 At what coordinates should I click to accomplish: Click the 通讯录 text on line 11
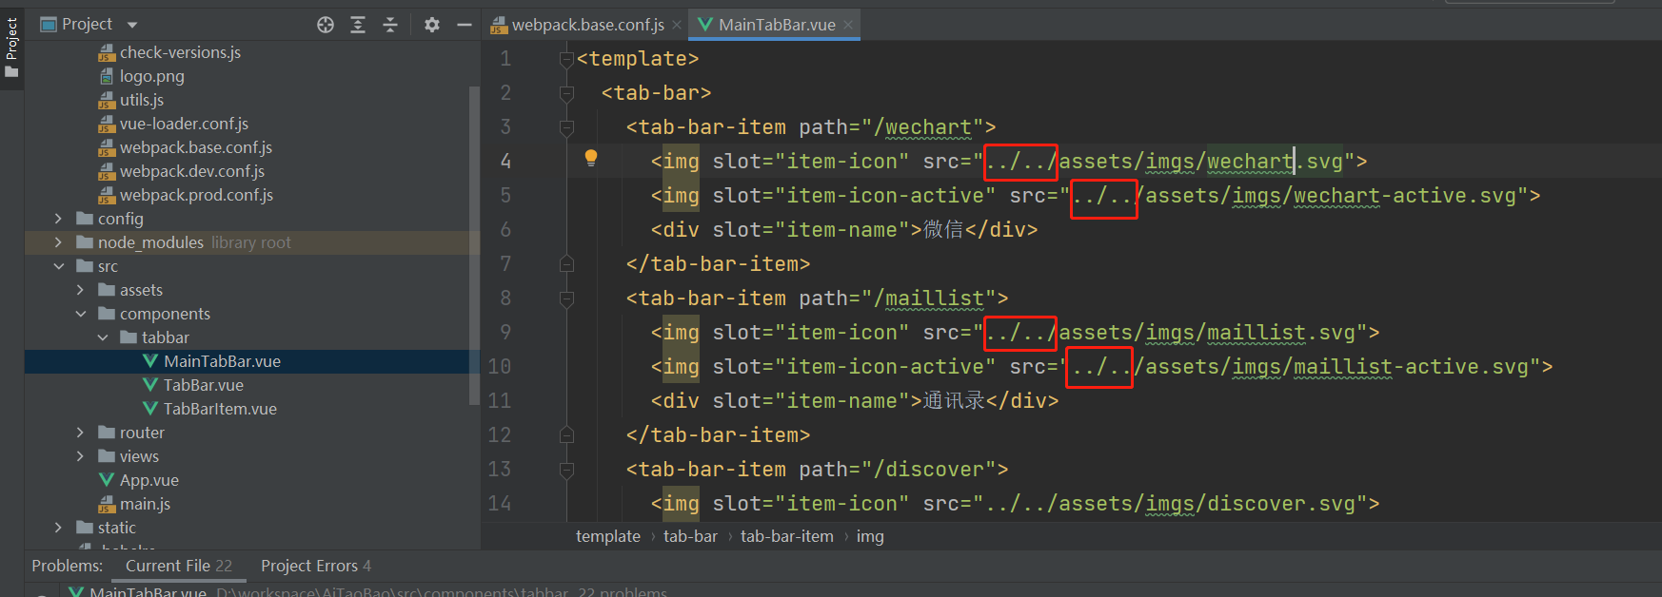(954, 401)
